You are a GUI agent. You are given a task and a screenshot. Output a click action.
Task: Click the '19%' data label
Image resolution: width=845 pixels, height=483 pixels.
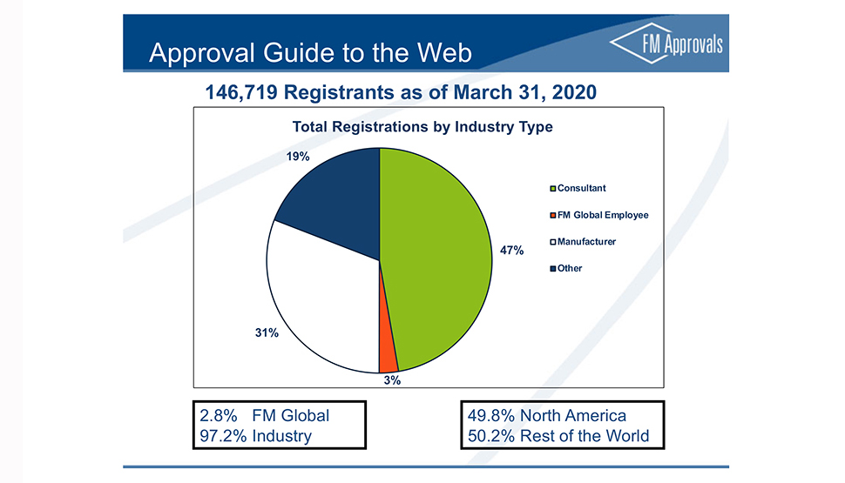[297, 157]
